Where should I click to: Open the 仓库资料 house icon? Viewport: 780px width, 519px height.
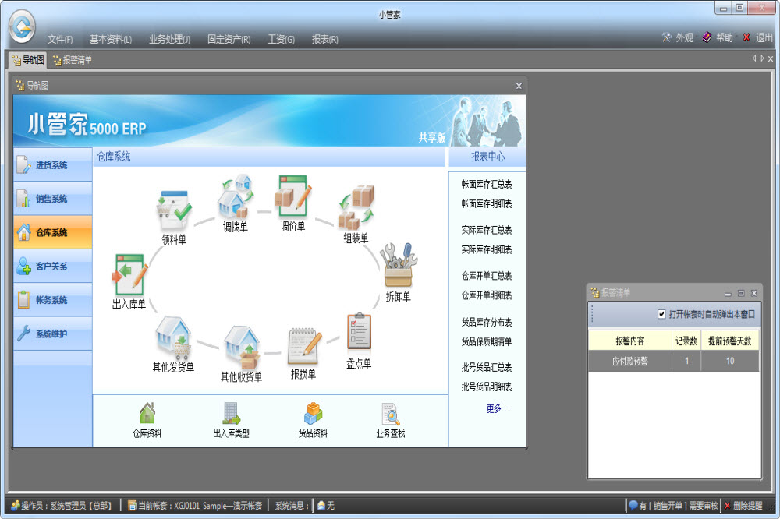click(147, 413)
